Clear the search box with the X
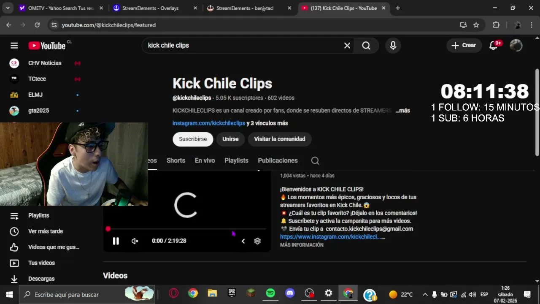Screen dimensions: 540x304 tap(347, 46)
